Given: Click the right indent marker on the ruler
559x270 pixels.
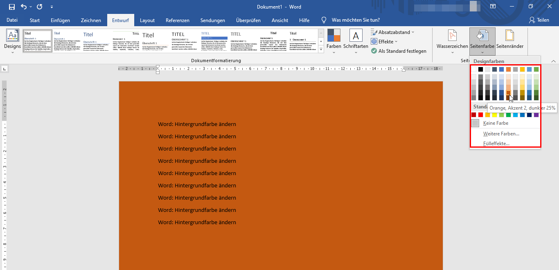Looking at the screenshot, I should click(403, 70).
